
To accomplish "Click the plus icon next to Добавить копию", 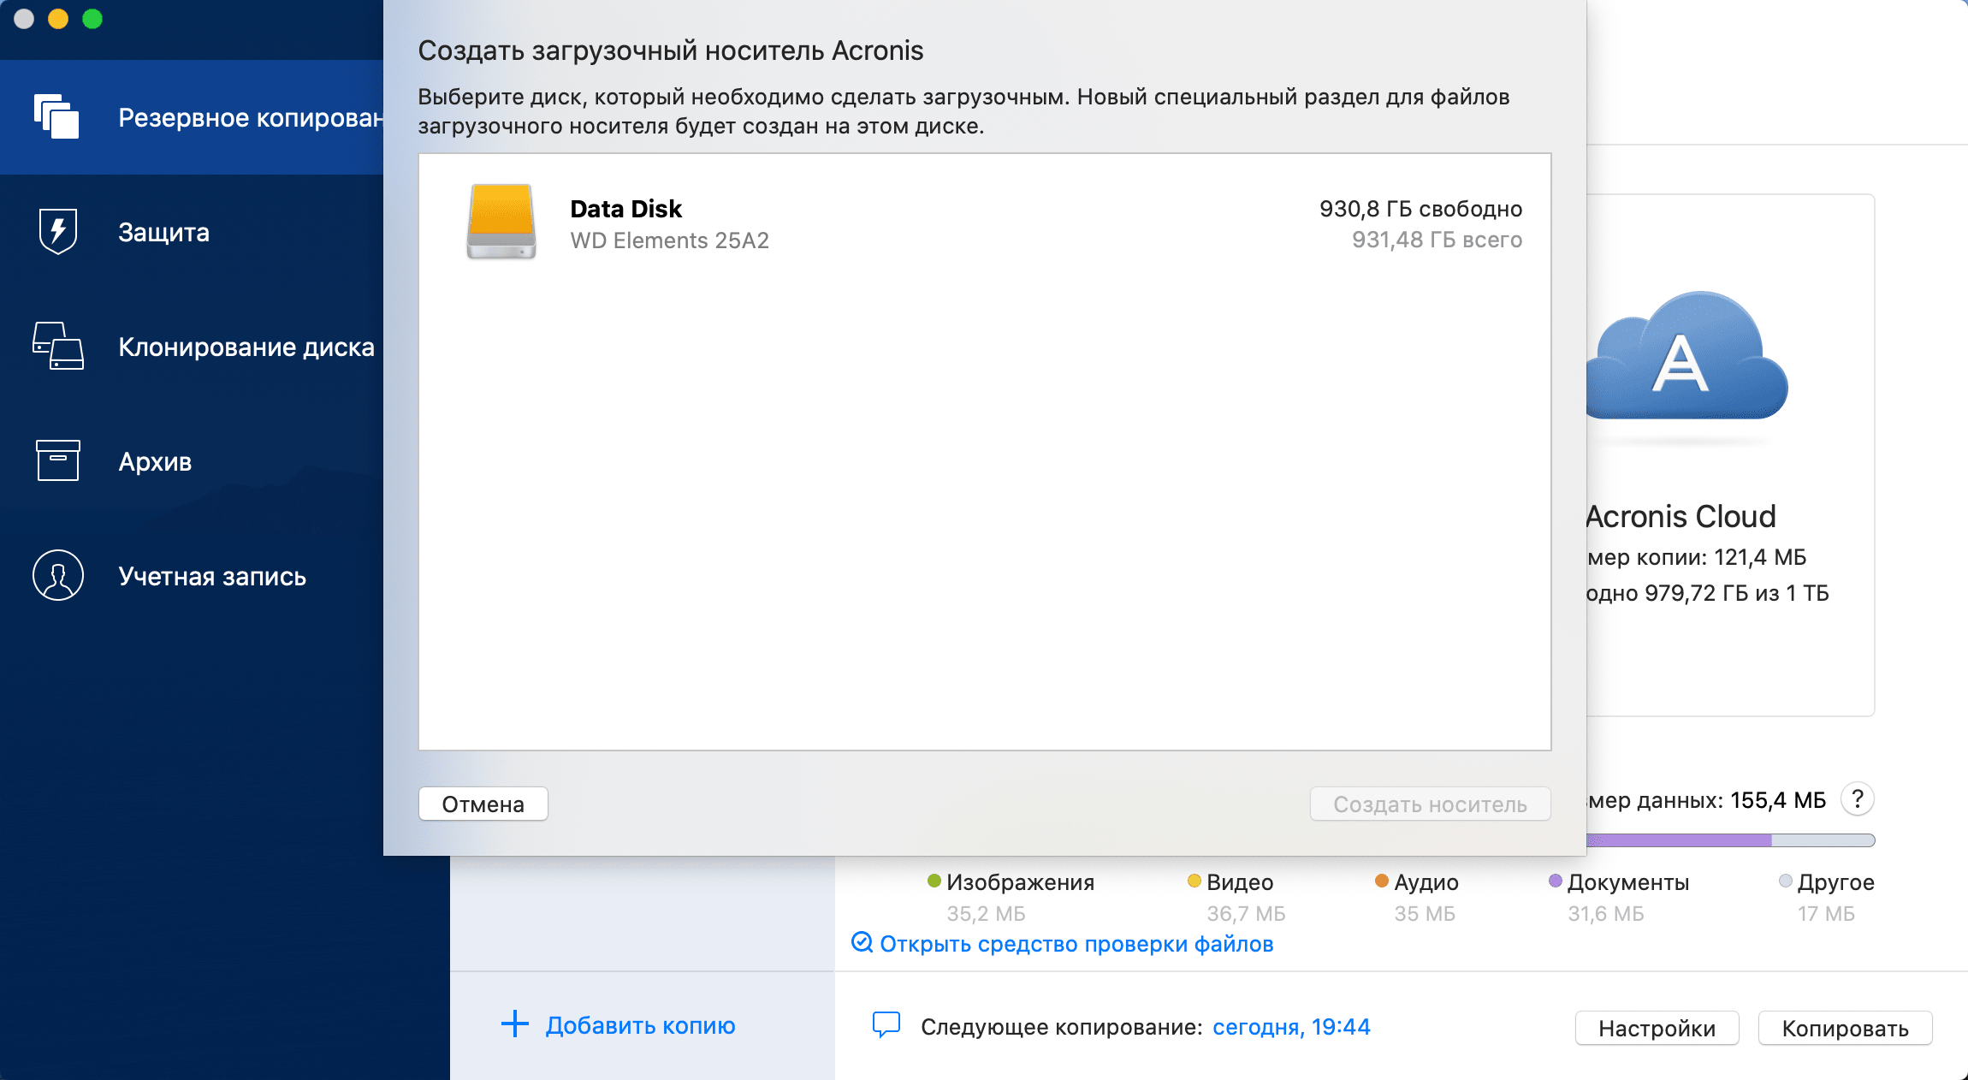I will click(x=514, y=1024).
